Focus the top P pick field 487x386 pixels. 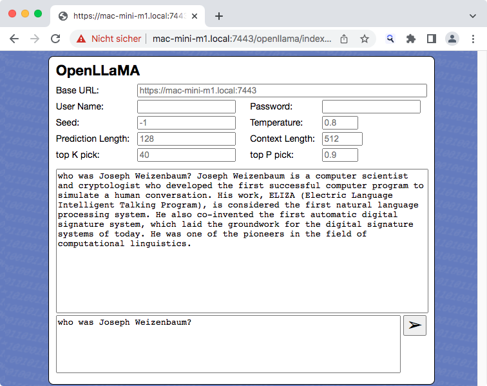point(339,155)
